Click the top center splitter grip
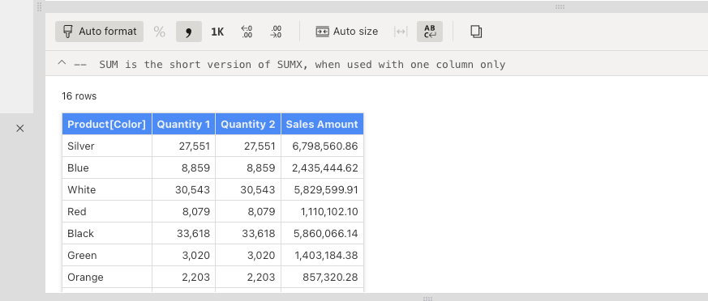Viewport: 708px width, 301px height. (x=560, y=6)
